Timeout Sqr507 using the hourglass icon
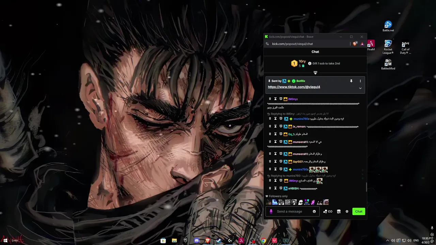436x245 pixels. point(276,162)
